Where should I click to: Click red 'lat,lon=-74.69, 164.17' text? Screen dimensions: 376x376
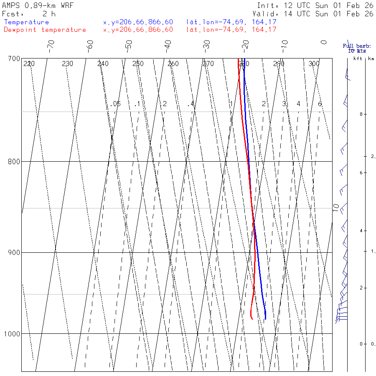(231, 30)
